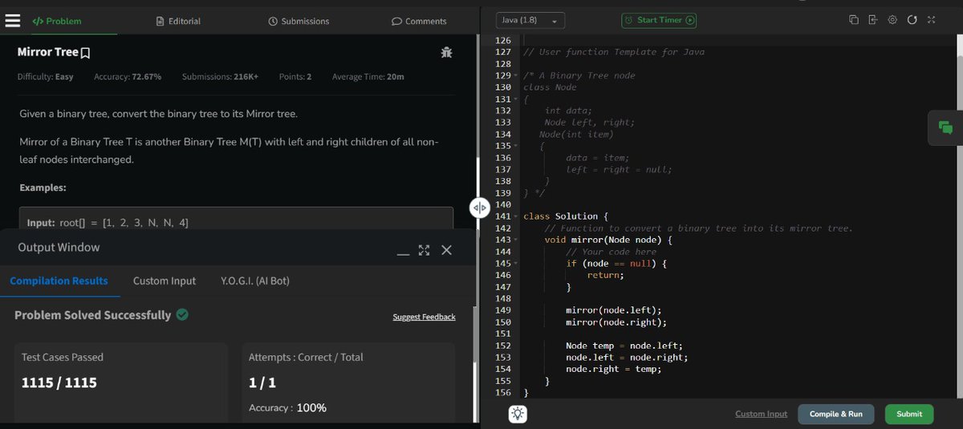The width and height of the screenshot is (963, 429).
Task: Minimize the Output Window
Action: pos(404,253)
